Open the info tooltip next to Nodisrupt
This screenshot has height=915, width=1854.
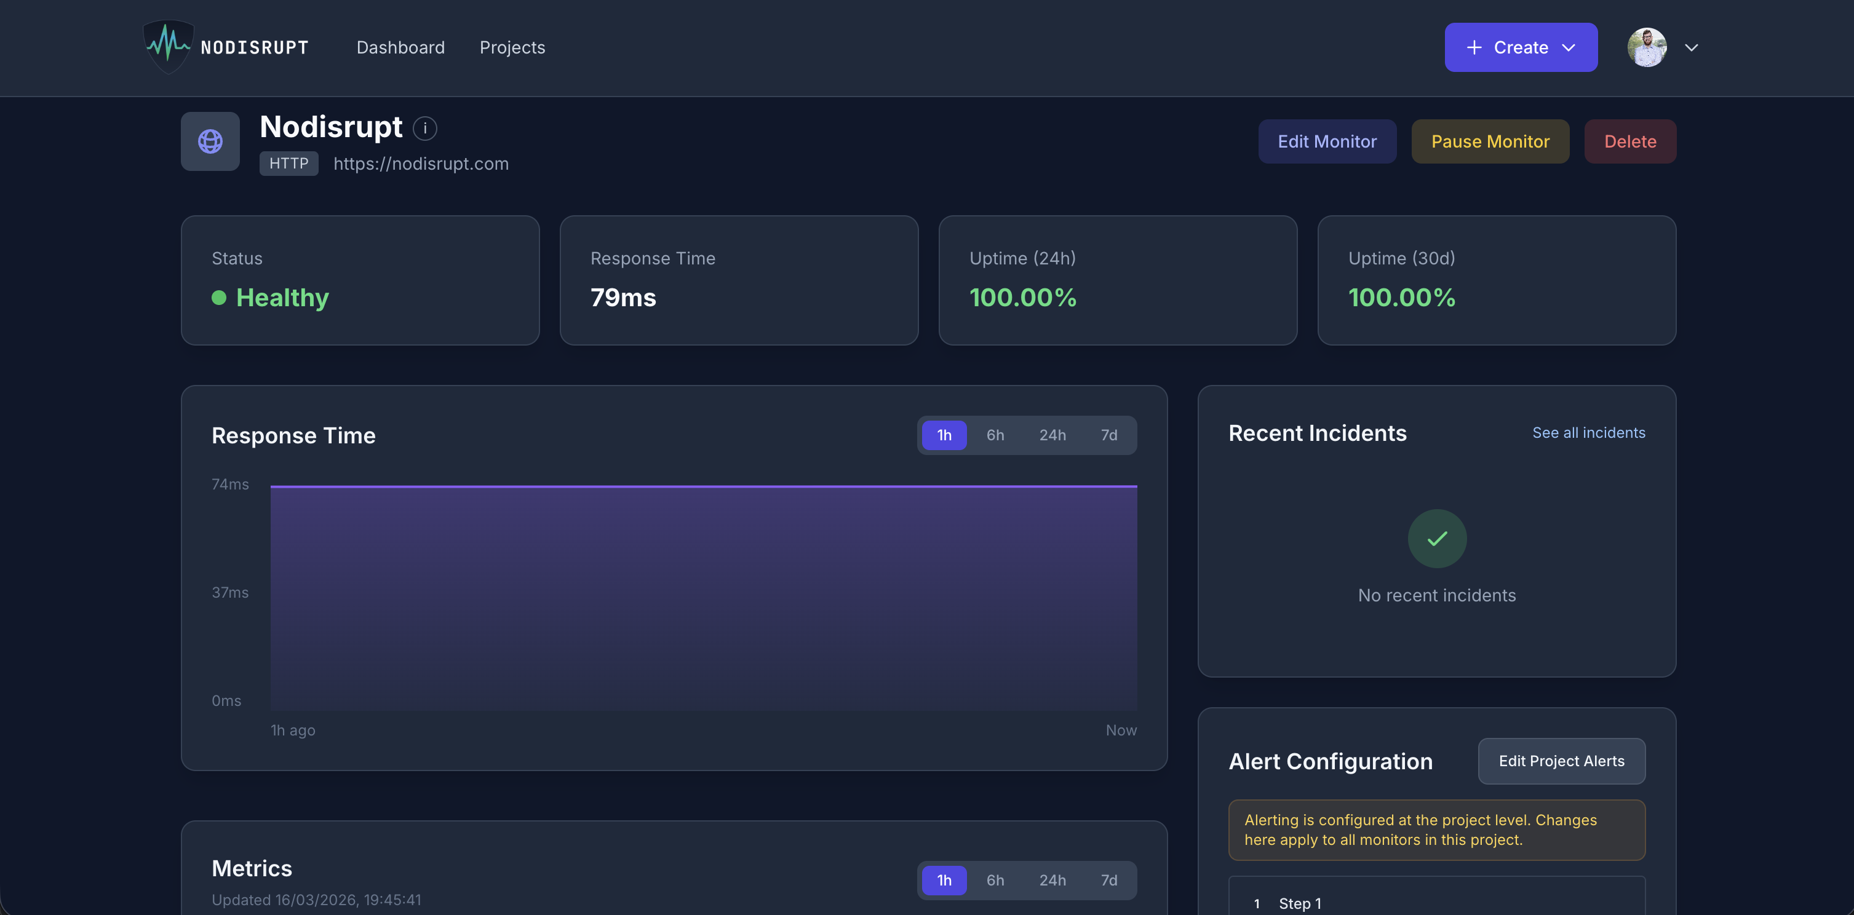coord(424,128)
